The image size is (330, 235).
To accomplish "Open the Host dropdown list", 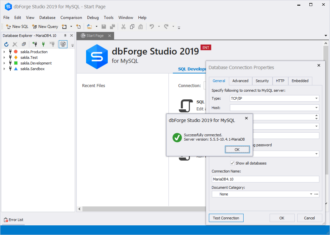I will tap(316, 108).
